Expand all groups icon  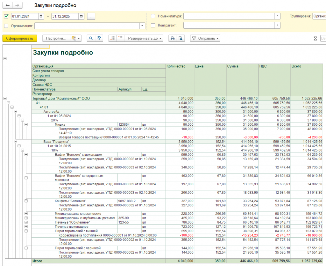121,38
